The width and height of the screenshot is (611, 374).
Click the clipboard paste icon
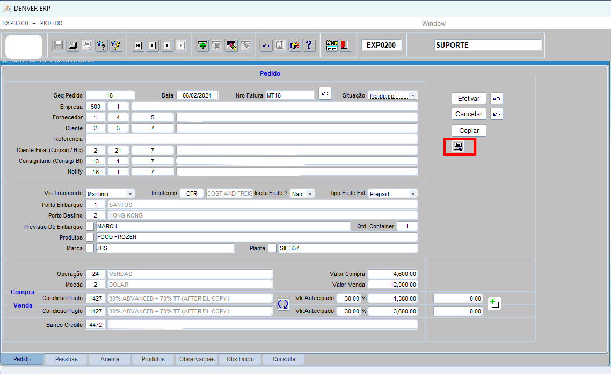click(x=280, y=46)
